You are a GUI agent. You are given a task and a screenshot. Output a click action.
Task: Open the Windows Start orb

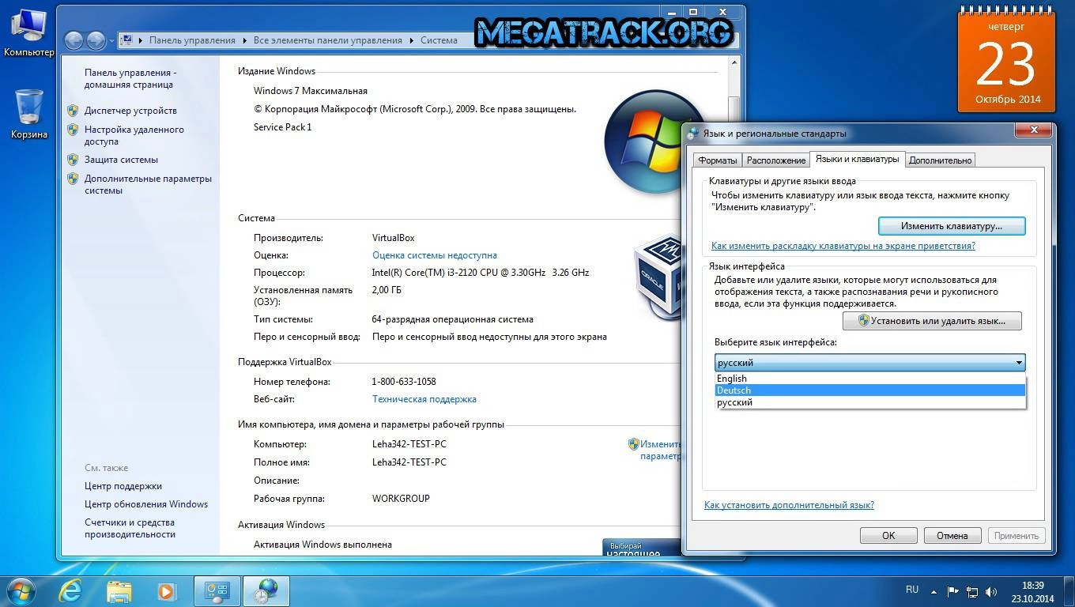pyautogui.click(x=20, y=590)
